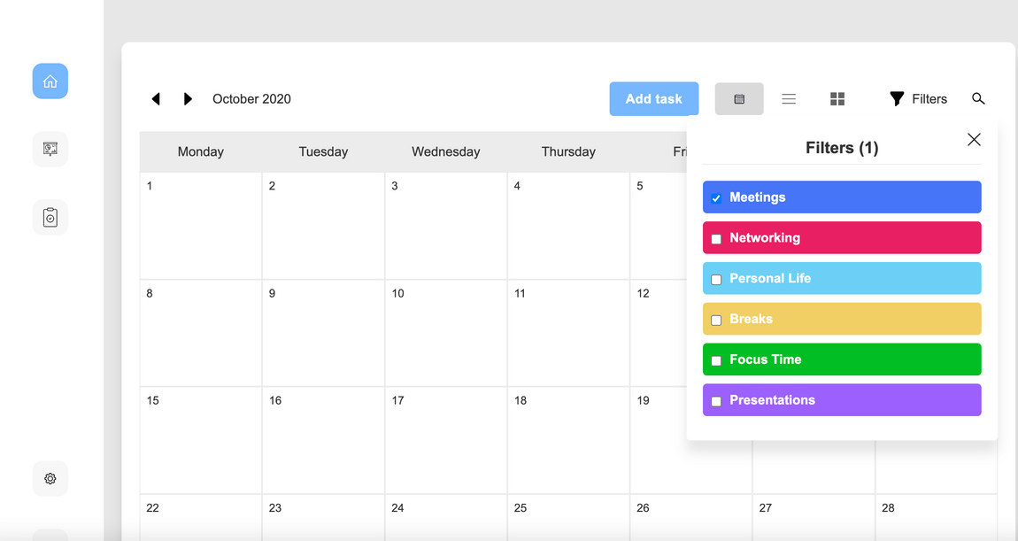Click the Personal Life light-blue bar
Image resolution: width=1018 pixels, height=541 pixels.
(x=842, y=278)
